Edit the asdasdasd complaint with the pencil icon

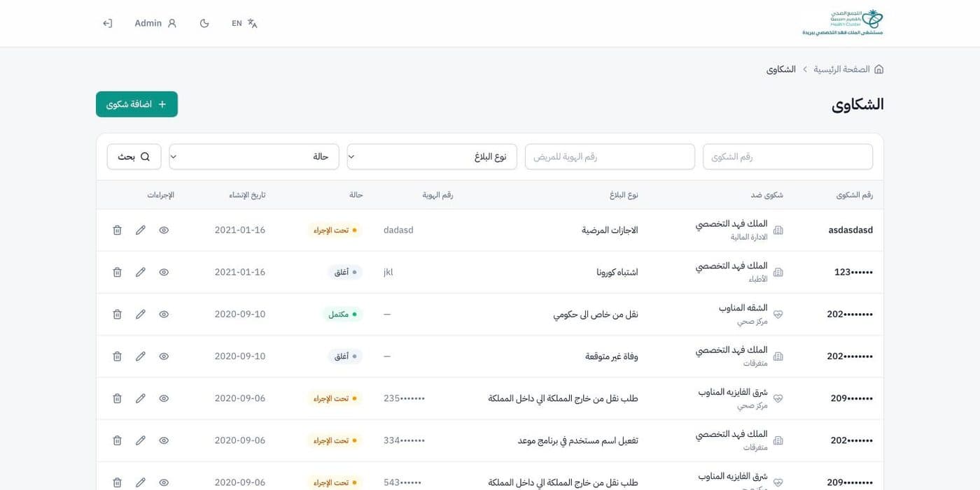[141, 230]
